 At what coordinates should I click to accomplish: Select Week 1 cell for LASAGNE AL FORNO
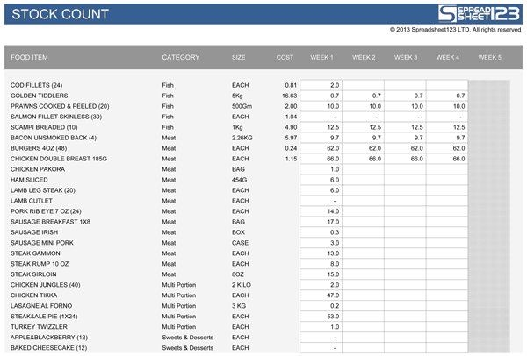click(321, 306)
